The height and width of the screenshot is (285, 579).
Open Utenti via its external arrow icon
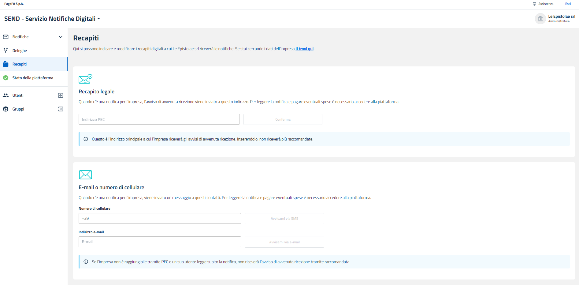pos(61,96)
